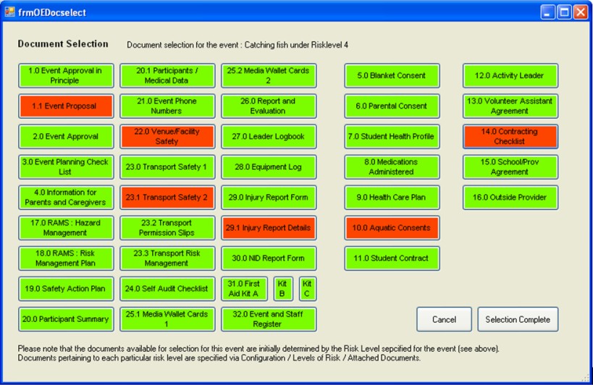The height and width of the screenshot is (385, 593).
Task: Select 11.0 Student Contract
Action: point(392,258)
